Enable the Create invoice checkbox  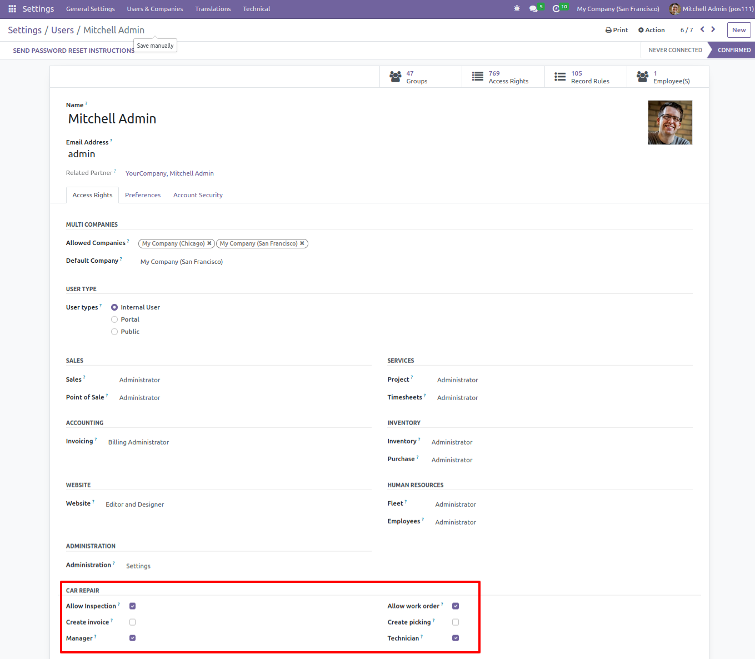[132, 622]
